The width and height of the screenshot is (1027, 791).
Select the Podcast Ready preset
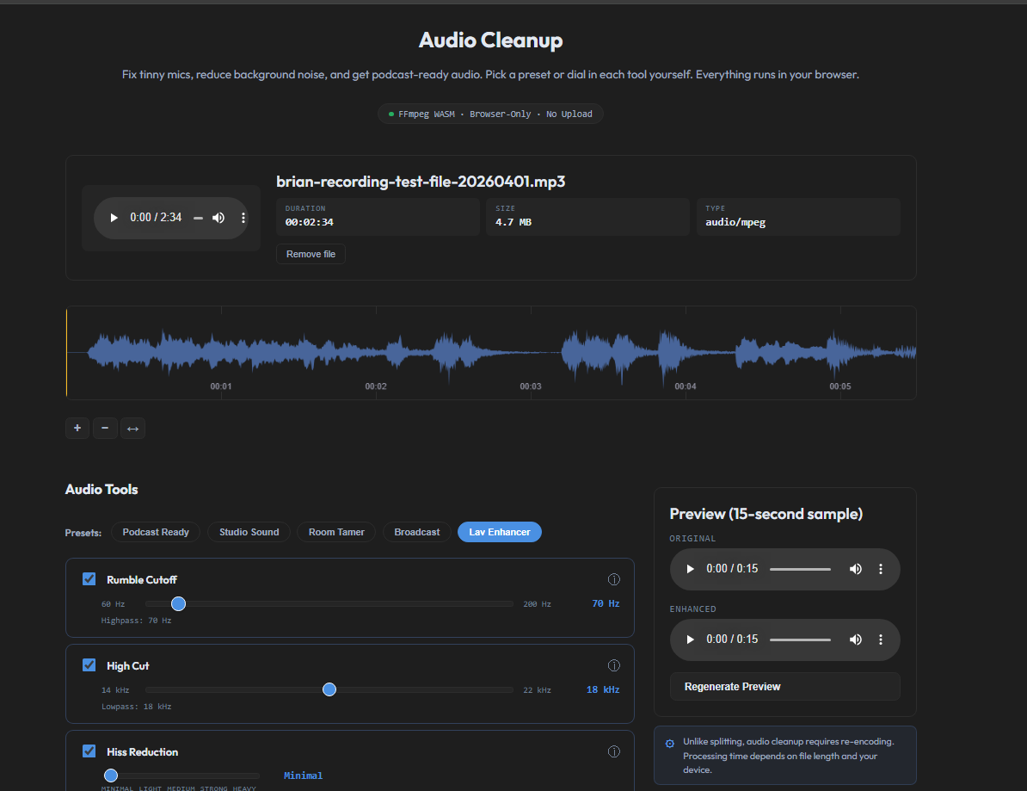click(155, 532)
